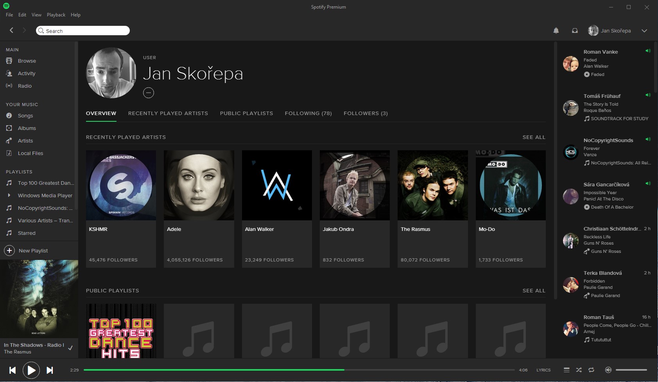Click the more options circle under profile name

149,93
